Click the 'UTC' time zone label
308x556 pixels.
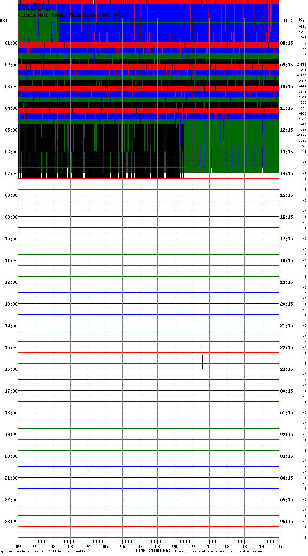click(x=288, y=21)
